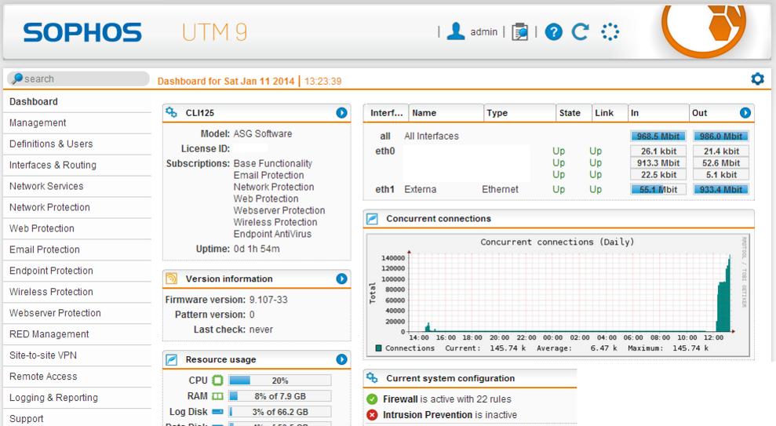Click the Concurrent connections daily graph

[558, 296]
